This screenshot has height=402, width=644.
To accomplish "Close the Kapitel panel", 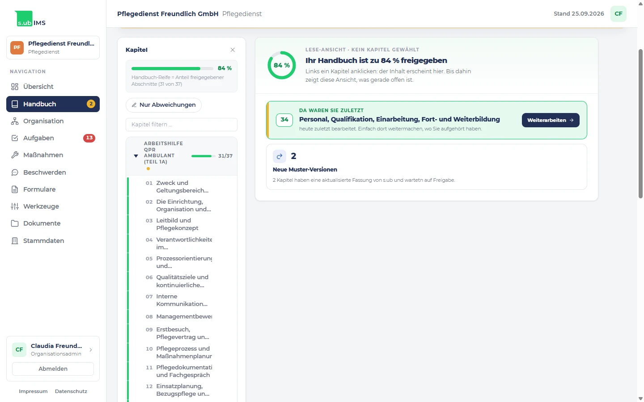I will 233,50.
